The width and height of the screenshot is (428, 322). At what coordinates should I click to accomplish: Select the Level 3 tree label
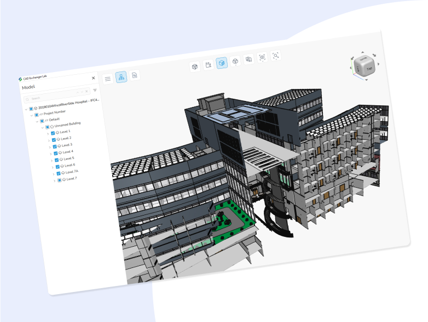point(67,145)
